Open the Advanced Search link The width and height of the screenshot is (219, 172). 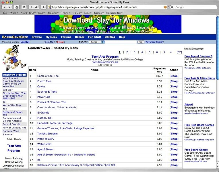click(154, 42)
